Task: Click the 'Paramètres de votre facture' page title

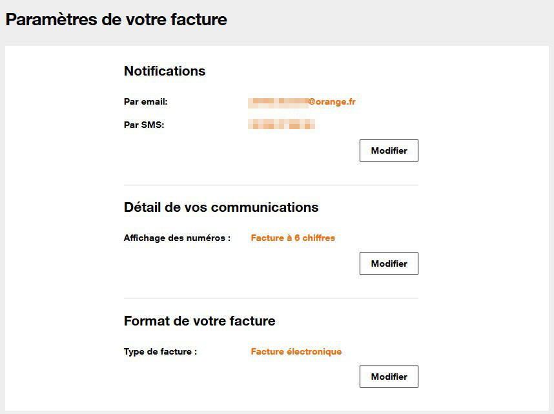Action: click(116, 19)
